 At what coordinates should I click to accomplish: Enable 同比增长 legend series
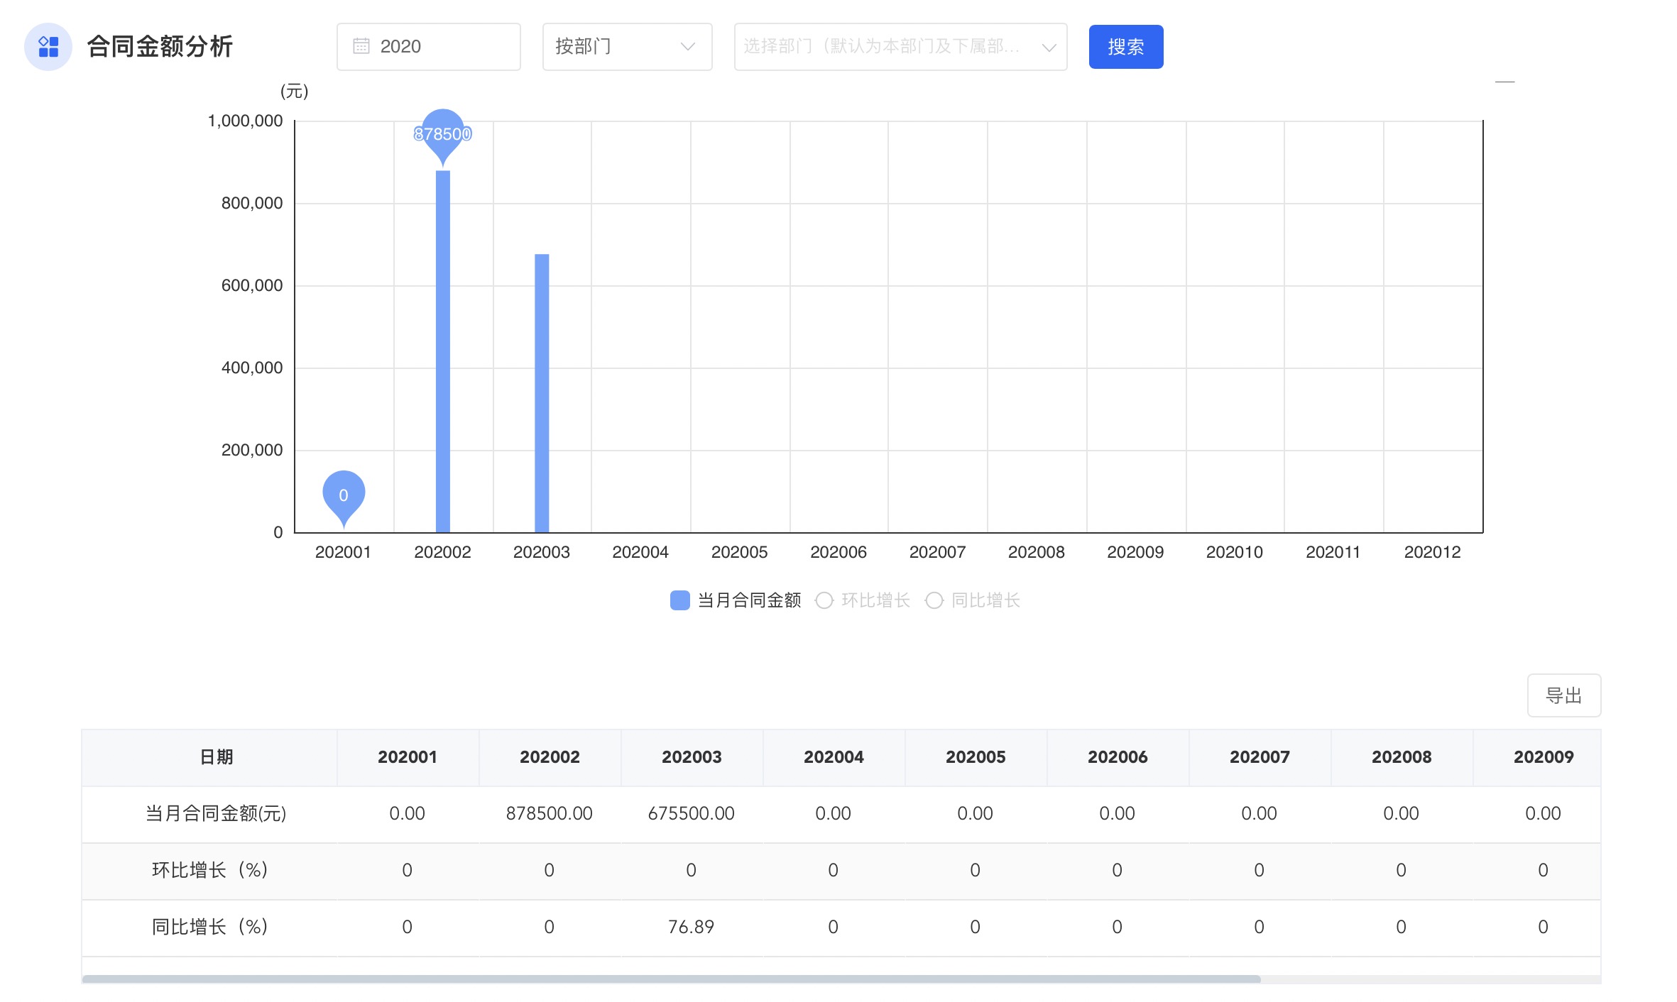(x=985, y=600)
